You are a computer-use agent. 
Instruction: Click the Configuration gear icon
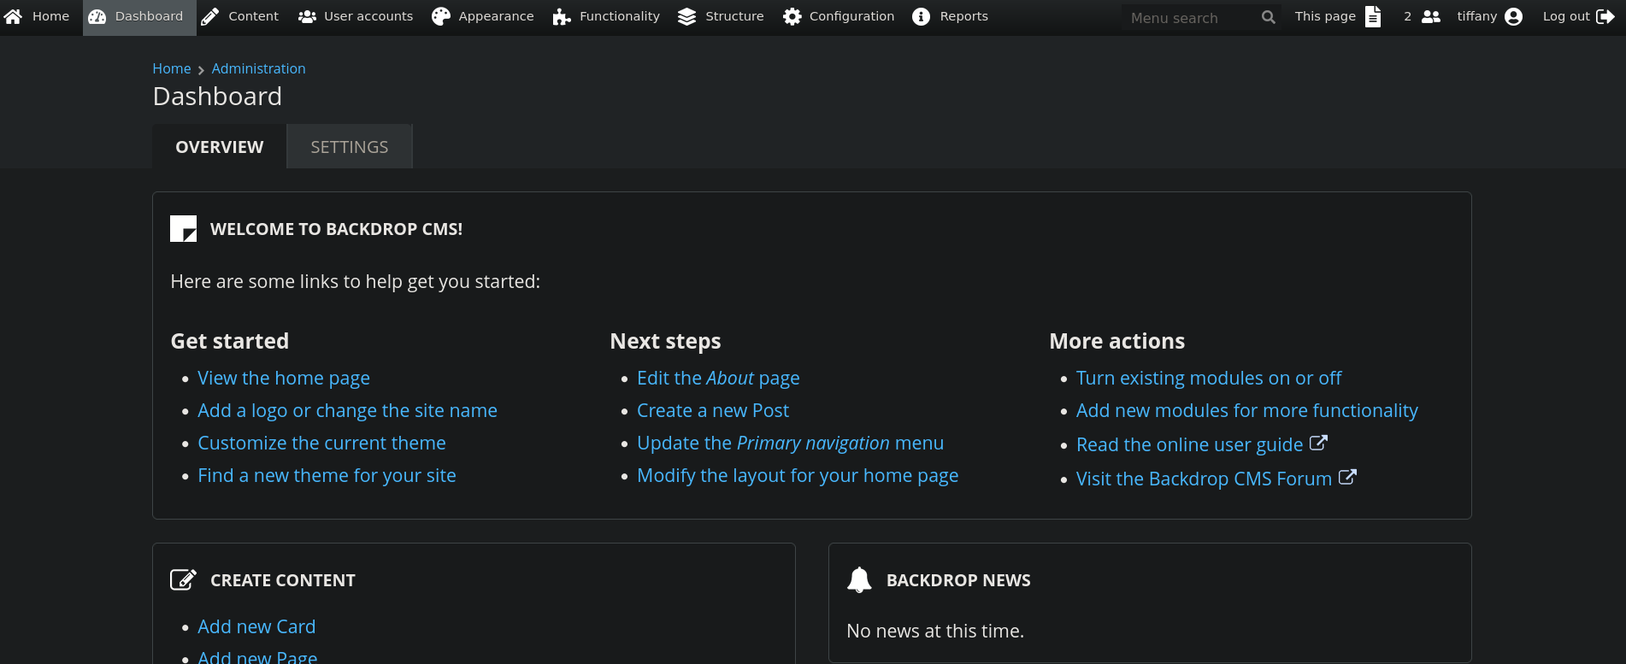pos(792,17)
